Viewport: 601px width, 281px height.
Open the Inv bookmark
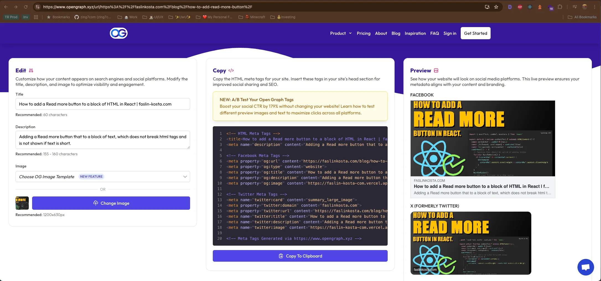coord(25,17)
